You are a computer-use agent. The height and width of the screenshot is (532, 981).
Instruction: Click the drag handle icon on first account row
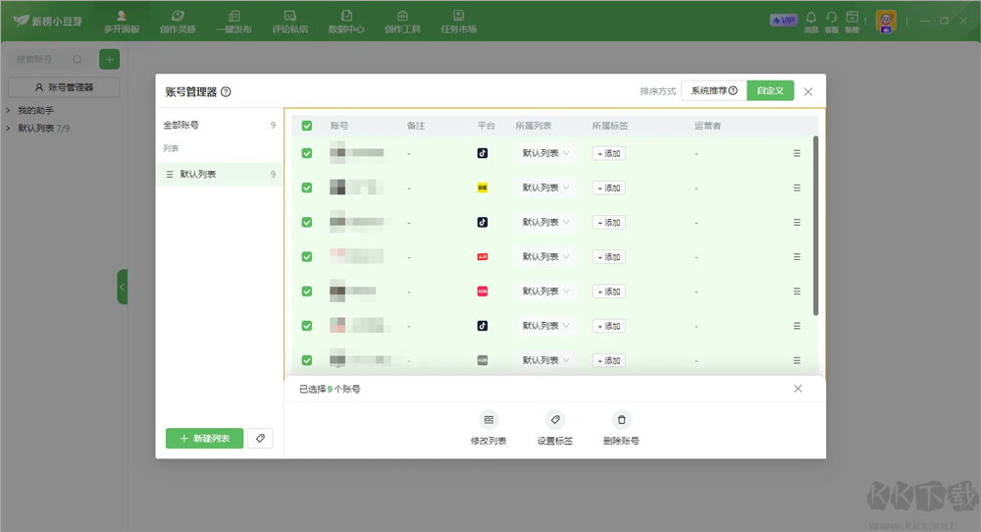(797, 153)
